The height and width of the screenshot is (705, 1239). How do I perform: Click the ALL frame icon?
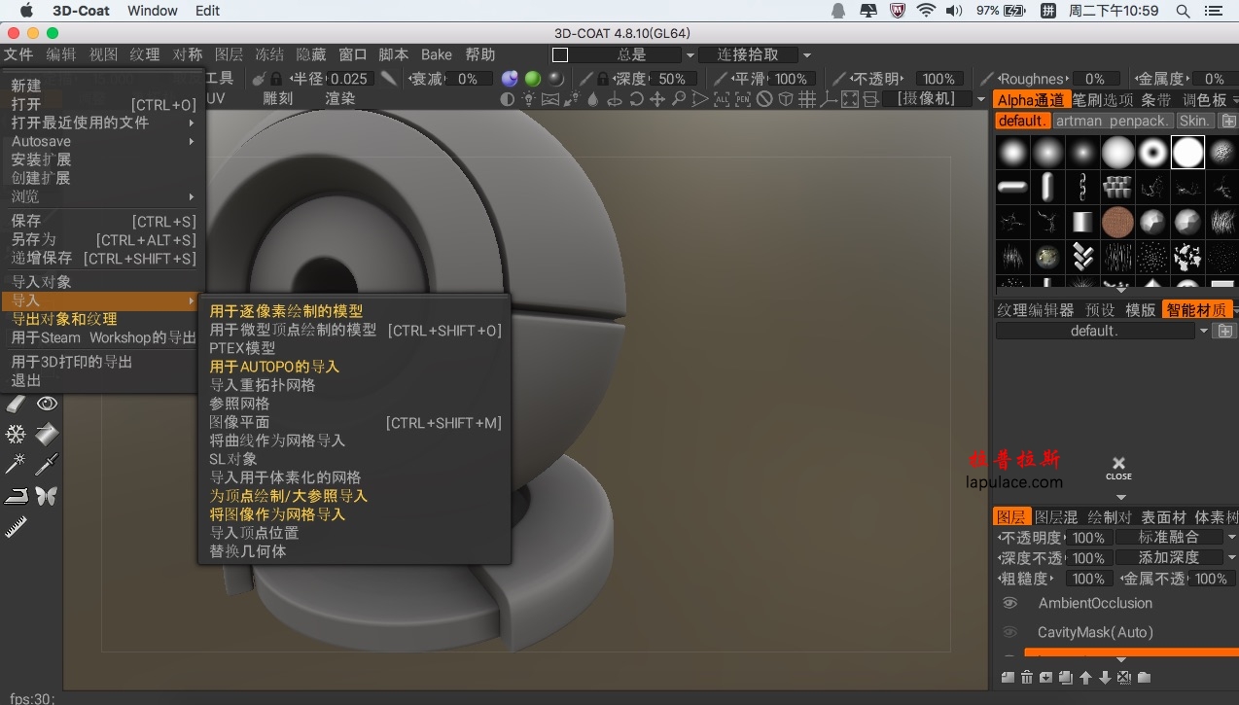[722, 99]
